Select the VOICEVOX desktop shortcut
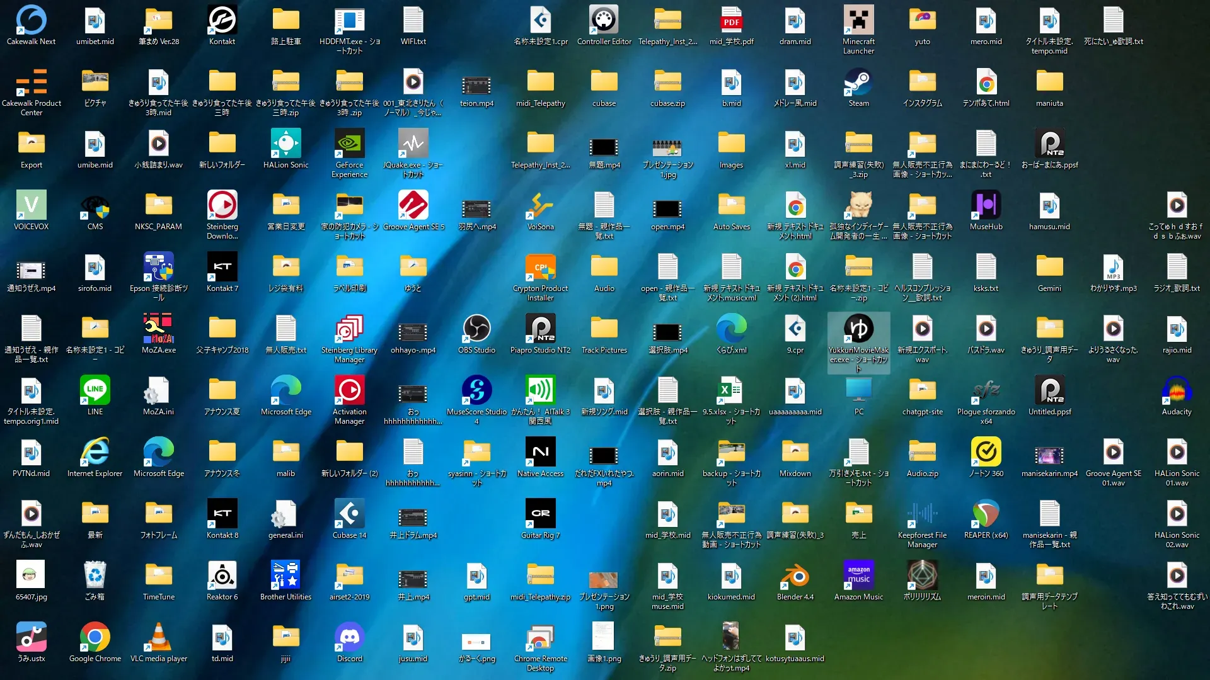The height and width of the screenshot is (680, 1210). coord(31,206)
